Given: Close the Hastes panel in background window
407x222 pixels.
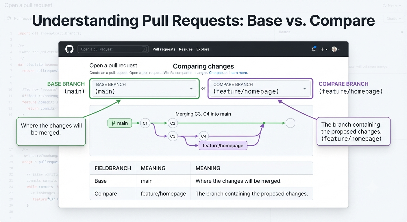Looking at the screenshot, I should [x=402, y=32].
